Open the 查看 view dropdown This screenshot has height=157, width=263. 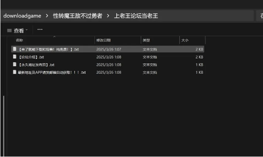click(18, 31)
